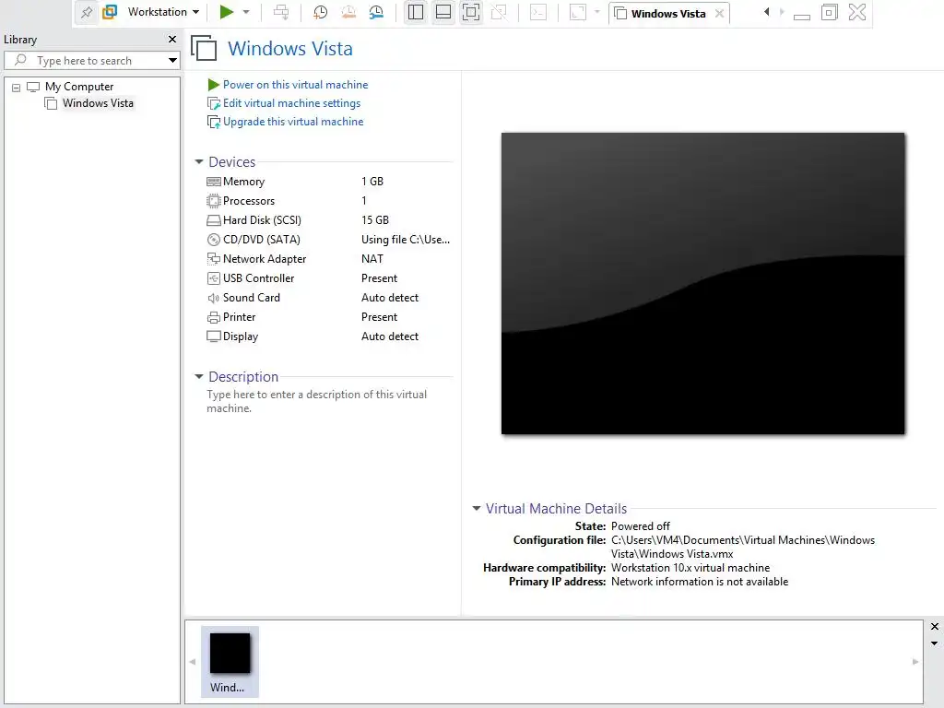Collapse the Description section

click(x=199, y=376)
